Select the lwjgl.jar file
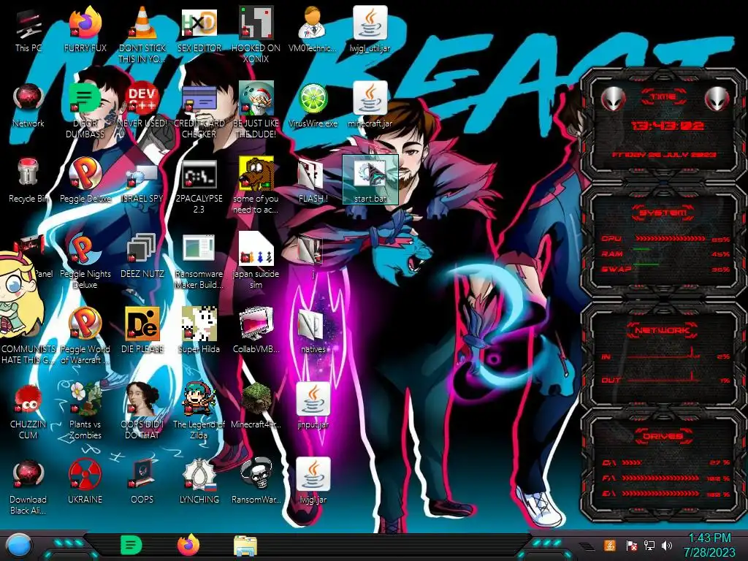 coord(313,481)
